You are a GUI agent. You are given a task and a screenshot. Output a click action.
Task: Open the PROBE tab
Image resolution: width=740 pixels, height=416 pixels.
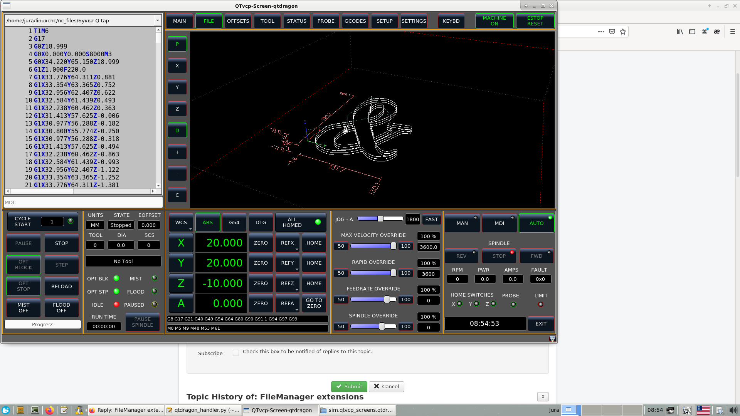[x=326, y=21]
